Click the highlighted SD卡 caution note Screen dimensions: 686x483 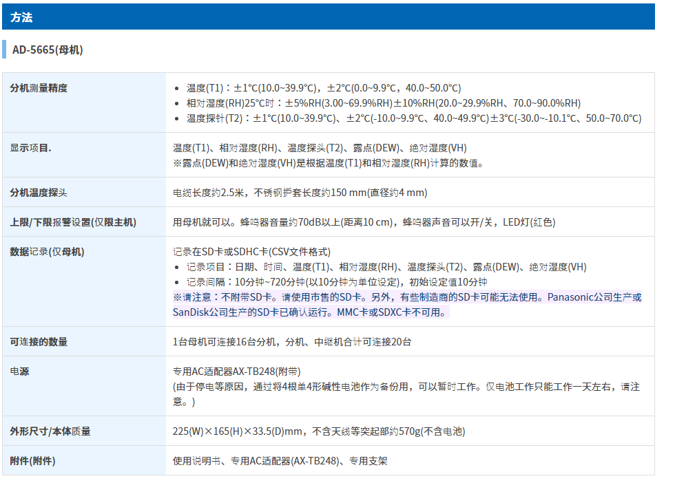(406, 304)
